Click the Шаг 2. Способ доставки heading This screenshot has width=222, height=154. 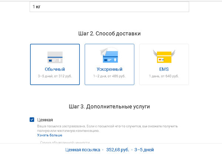pos(110,34)
